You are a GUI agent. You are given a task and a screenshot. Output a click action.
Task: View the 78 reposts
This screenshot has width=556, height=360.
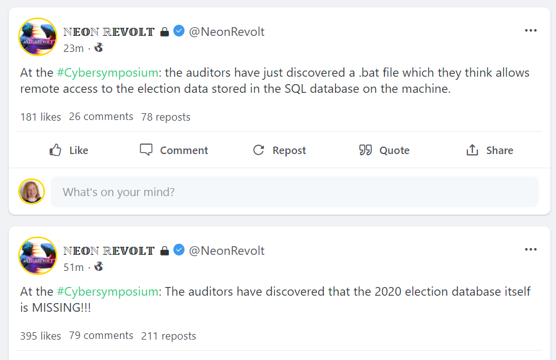click(166, 116)
